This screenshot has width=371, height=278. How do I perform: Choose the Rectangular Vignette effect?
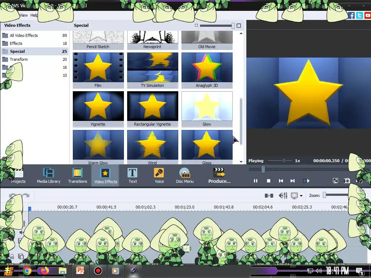point(153,109)
